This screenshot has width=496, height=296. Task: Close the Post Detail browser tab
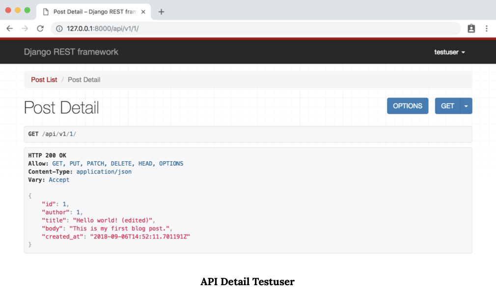(x=143, y=12)
